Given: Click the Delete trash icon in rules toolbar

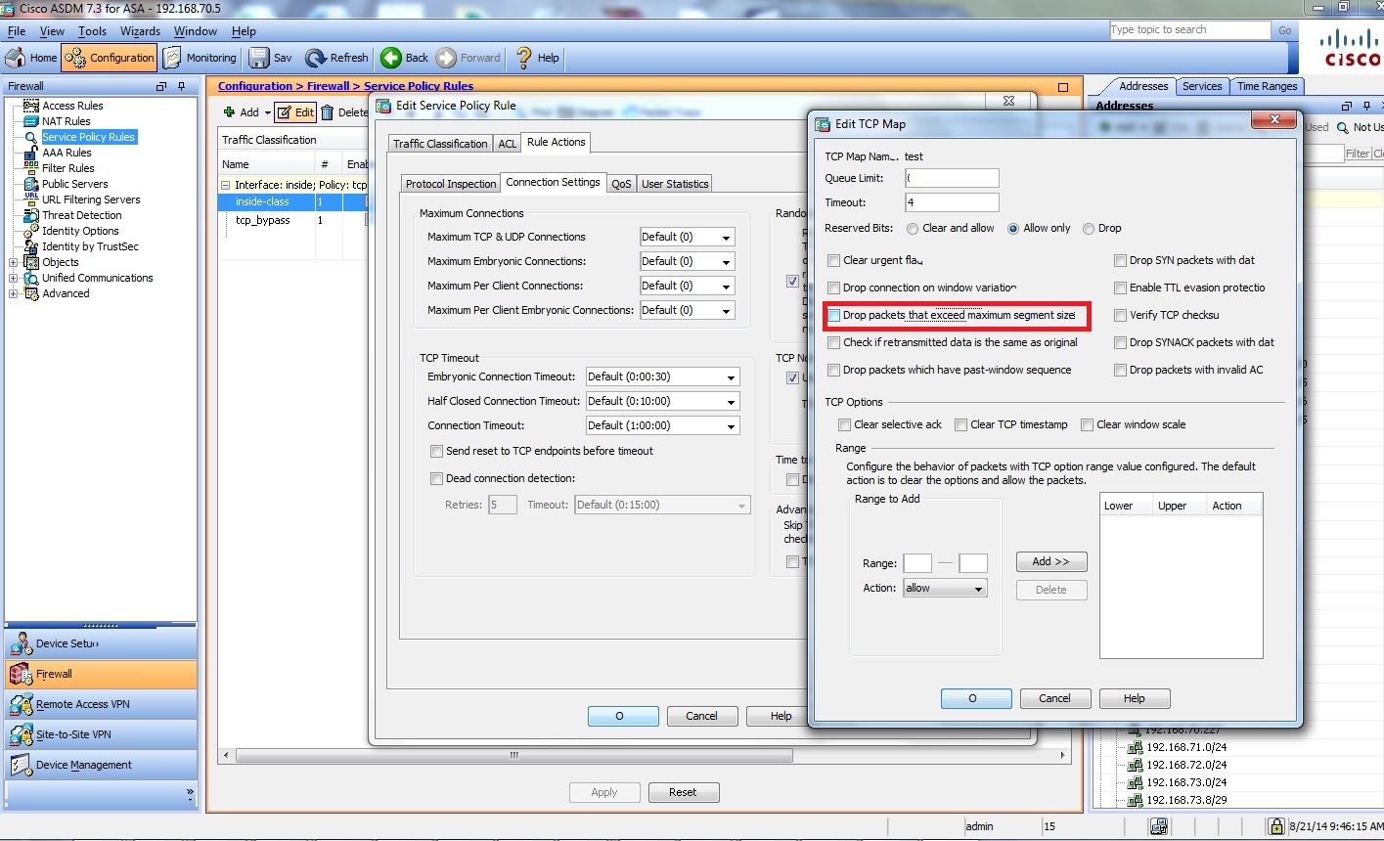Looking at the screenshot, I should pyautogui.click(x=328, y=112).
